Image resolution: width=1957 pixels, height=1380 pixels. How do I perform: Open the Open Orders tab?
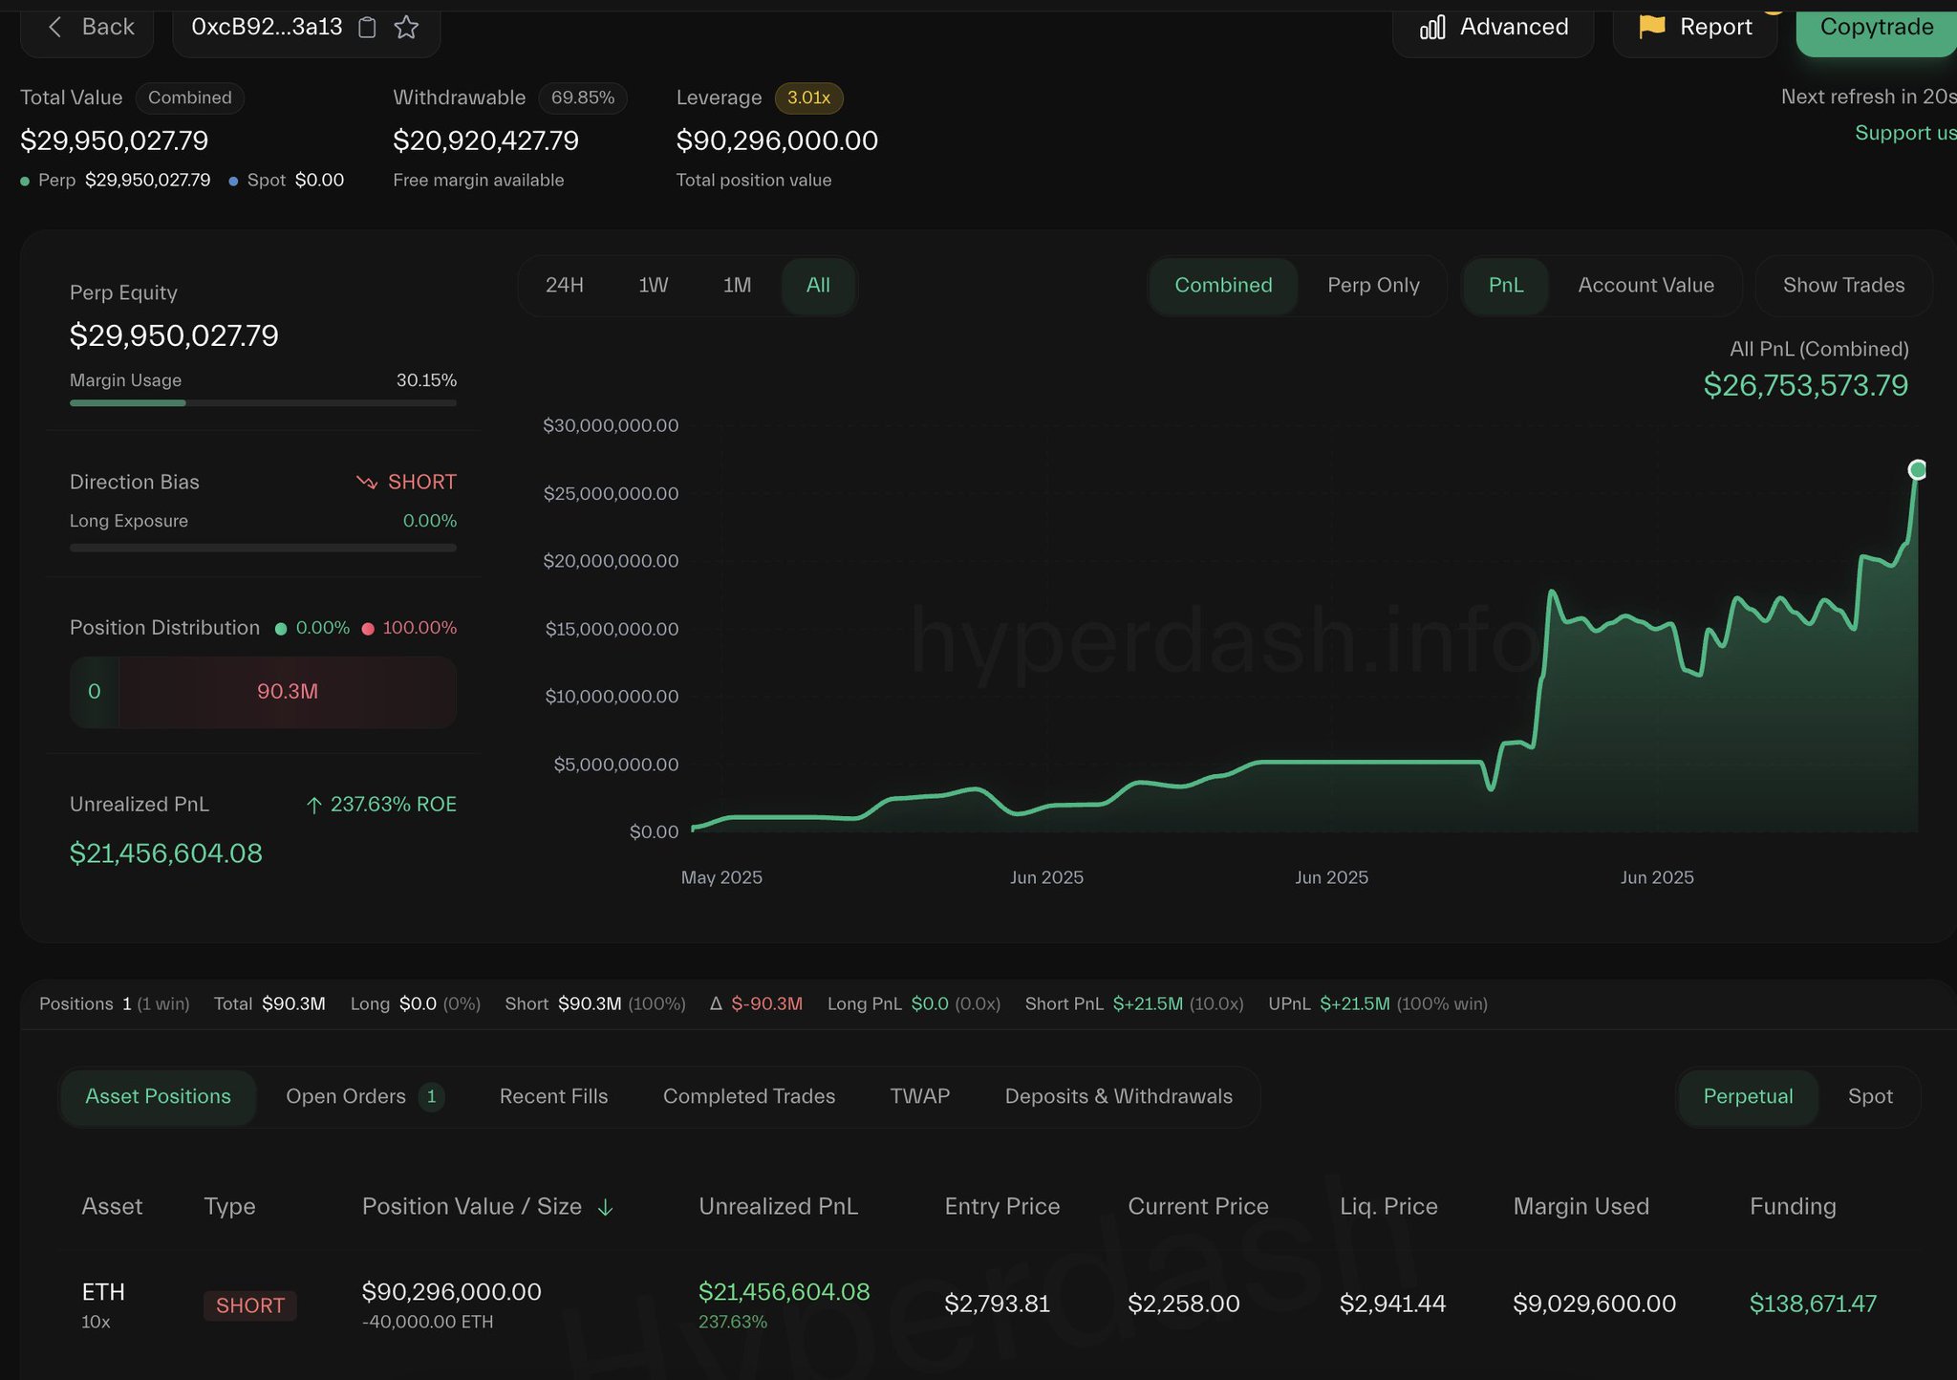(364, 1096)
